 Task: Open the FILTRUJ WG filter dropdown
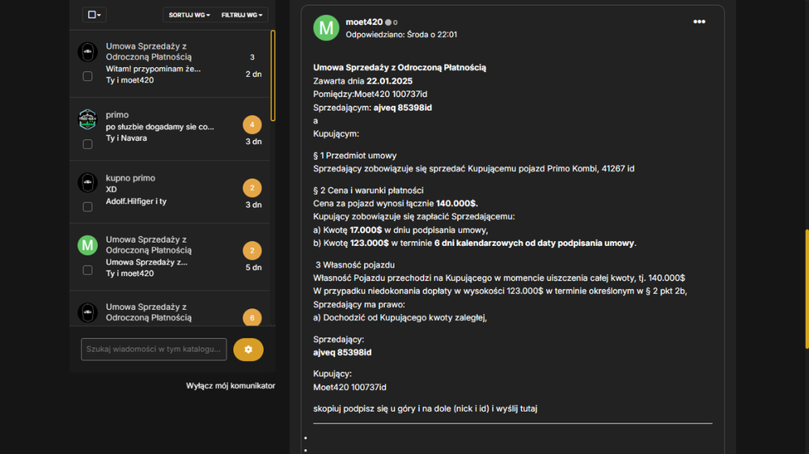[241, 15]
